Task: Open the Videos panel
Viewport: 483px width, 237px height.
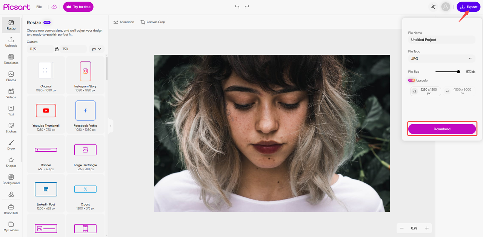Action: point(11,94)
